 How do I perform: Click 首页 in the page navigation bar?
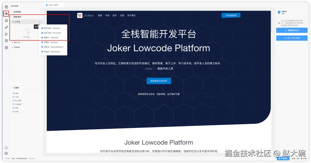[x=100, y=15]
